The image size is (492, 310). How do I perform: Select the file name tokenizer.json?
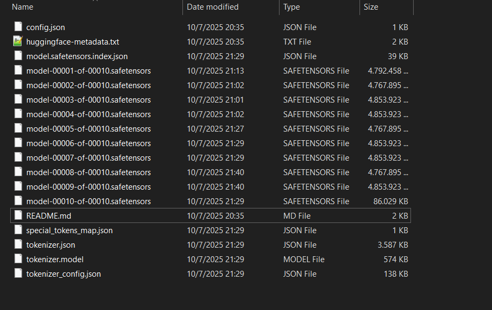[50, 244]
